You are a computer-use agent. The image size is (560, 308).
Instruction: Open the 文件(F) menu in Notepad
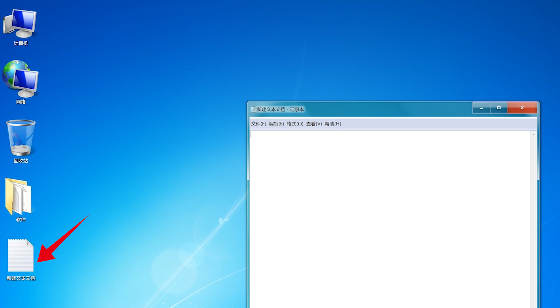[x=258, y=124]
